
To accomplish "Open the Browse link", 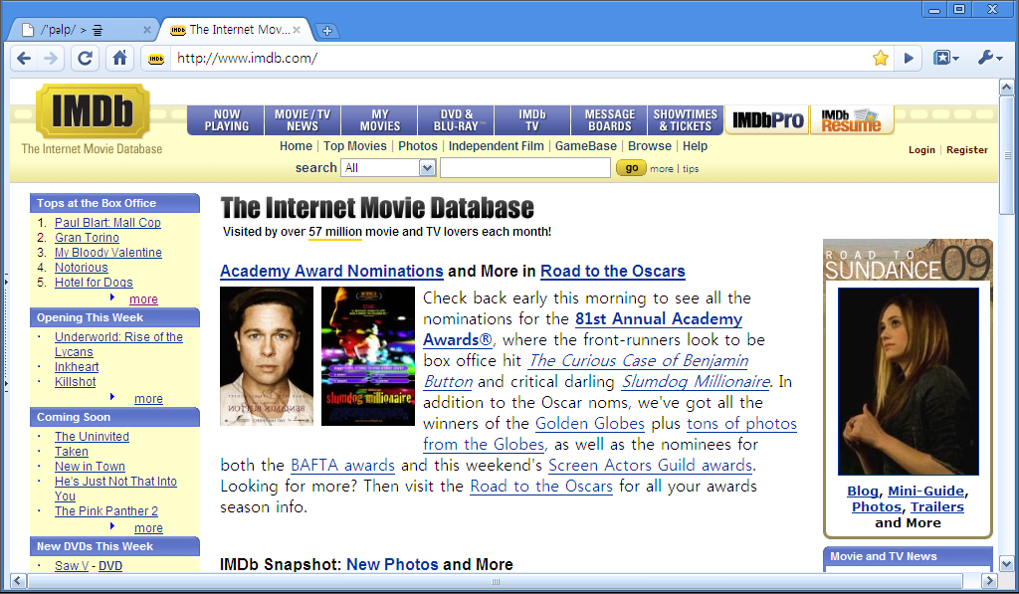I will coord(649,146).
